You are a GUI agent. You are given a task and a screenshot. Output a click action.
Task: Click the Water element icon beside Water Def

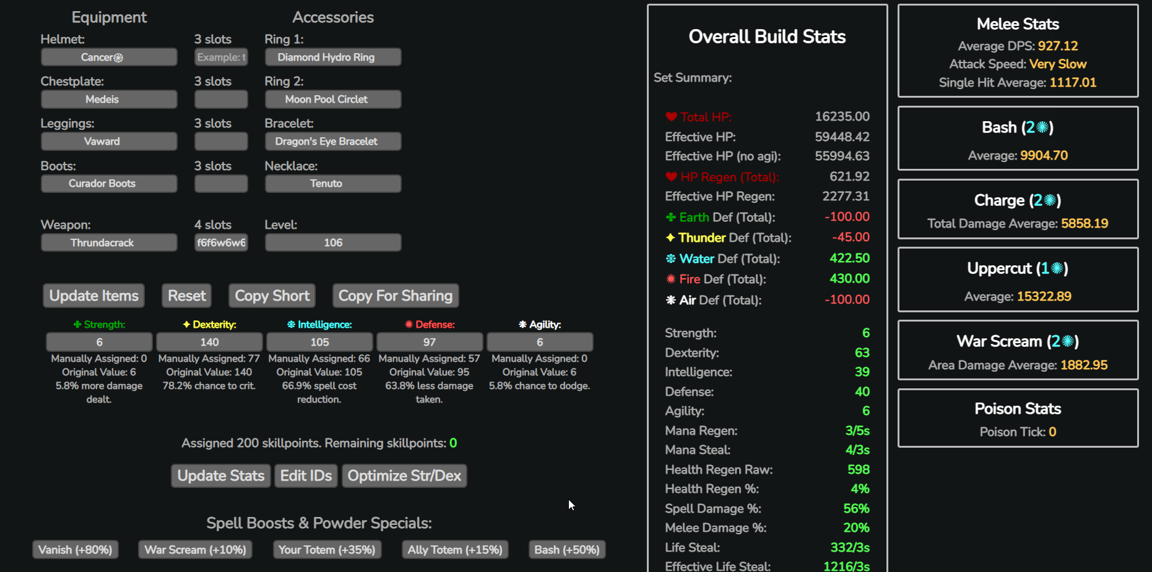click(x=670, y=258)
